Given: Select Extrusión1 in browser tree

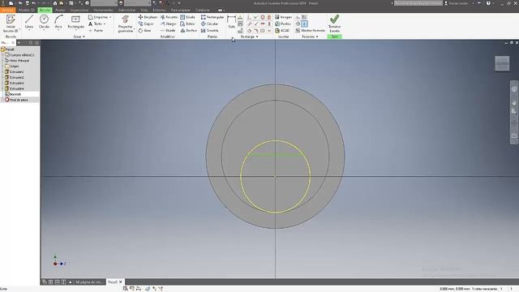Looking at the screenshot, I should 15,72.
